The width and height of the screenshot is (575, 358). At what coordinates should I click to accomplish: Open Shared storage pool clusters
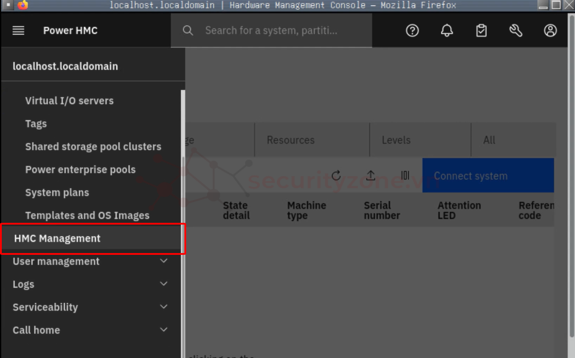coord(93,147)
